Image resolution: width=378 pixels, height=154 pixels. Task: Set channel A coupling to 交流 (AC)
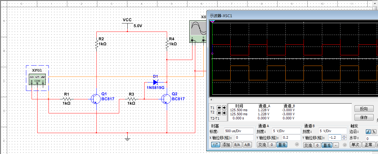pos(262,145)
